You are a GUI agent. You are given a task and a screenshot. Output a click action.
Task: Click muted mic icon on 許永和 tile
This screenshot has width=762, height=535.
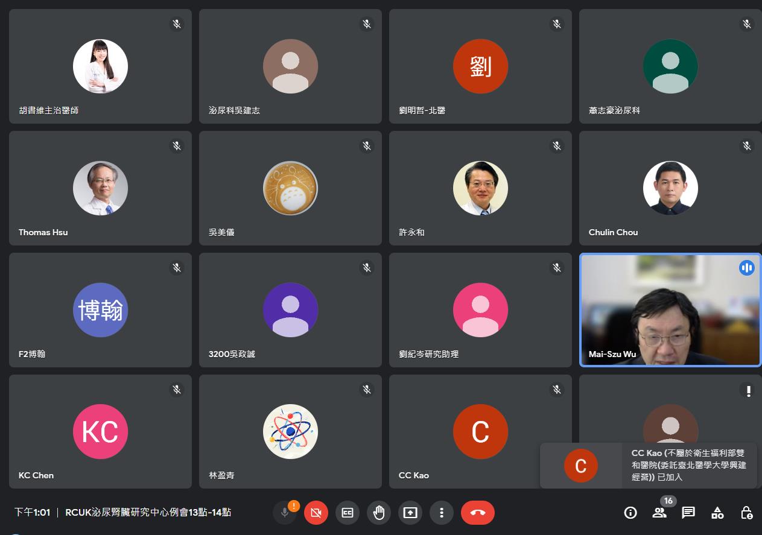tap(557, 146)
